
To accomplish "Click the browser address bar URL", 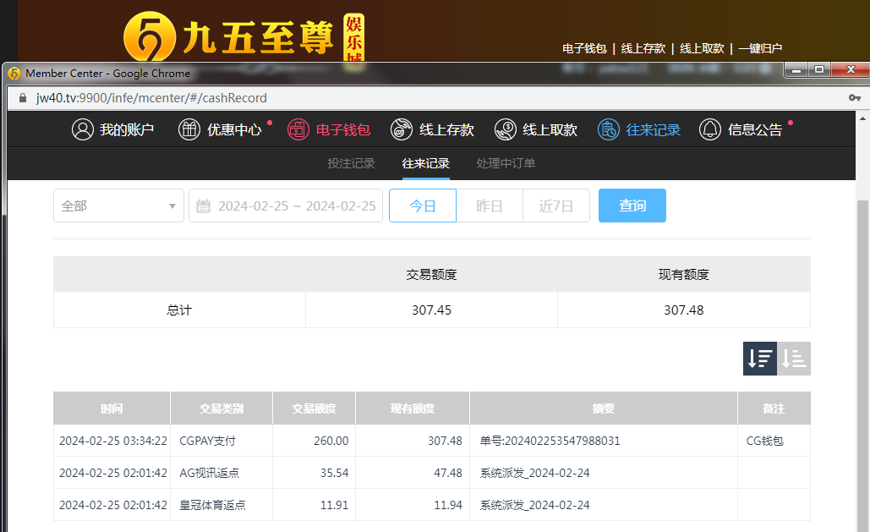I will point(152,98).
